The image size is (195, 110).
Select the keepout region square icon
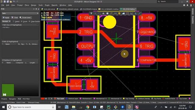[x=127, y=13]
